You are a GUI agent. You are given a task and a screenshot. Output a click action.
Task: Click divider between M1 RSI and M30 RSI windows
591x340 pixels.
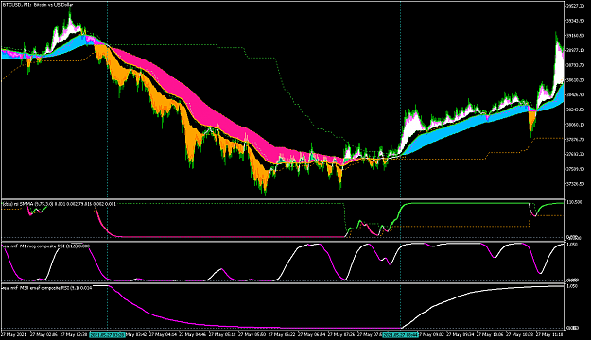click(283, 282)
